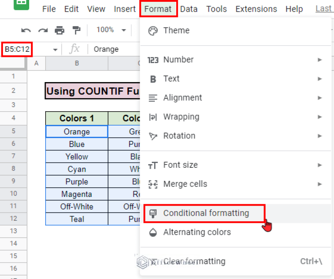Close the Format menu
Screen dimensions: 334x279
[158, 9]
